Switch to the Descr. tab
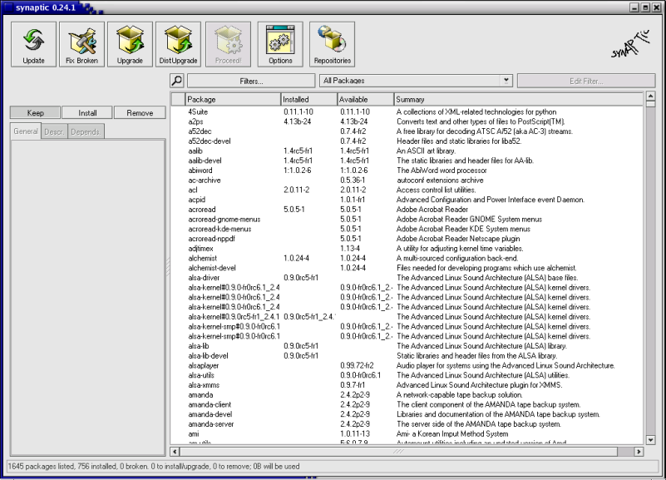Viewport: 666px width, 480px height. [x=54, y=131]
